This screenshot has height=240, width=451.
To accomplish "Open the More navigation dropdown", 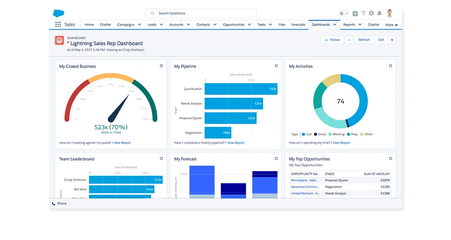I will coord(391,25).
